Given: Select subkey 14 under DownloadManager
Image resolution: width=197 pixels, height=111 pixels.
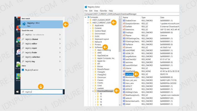Looking at the screenshot, I should (x=101, y=99).
